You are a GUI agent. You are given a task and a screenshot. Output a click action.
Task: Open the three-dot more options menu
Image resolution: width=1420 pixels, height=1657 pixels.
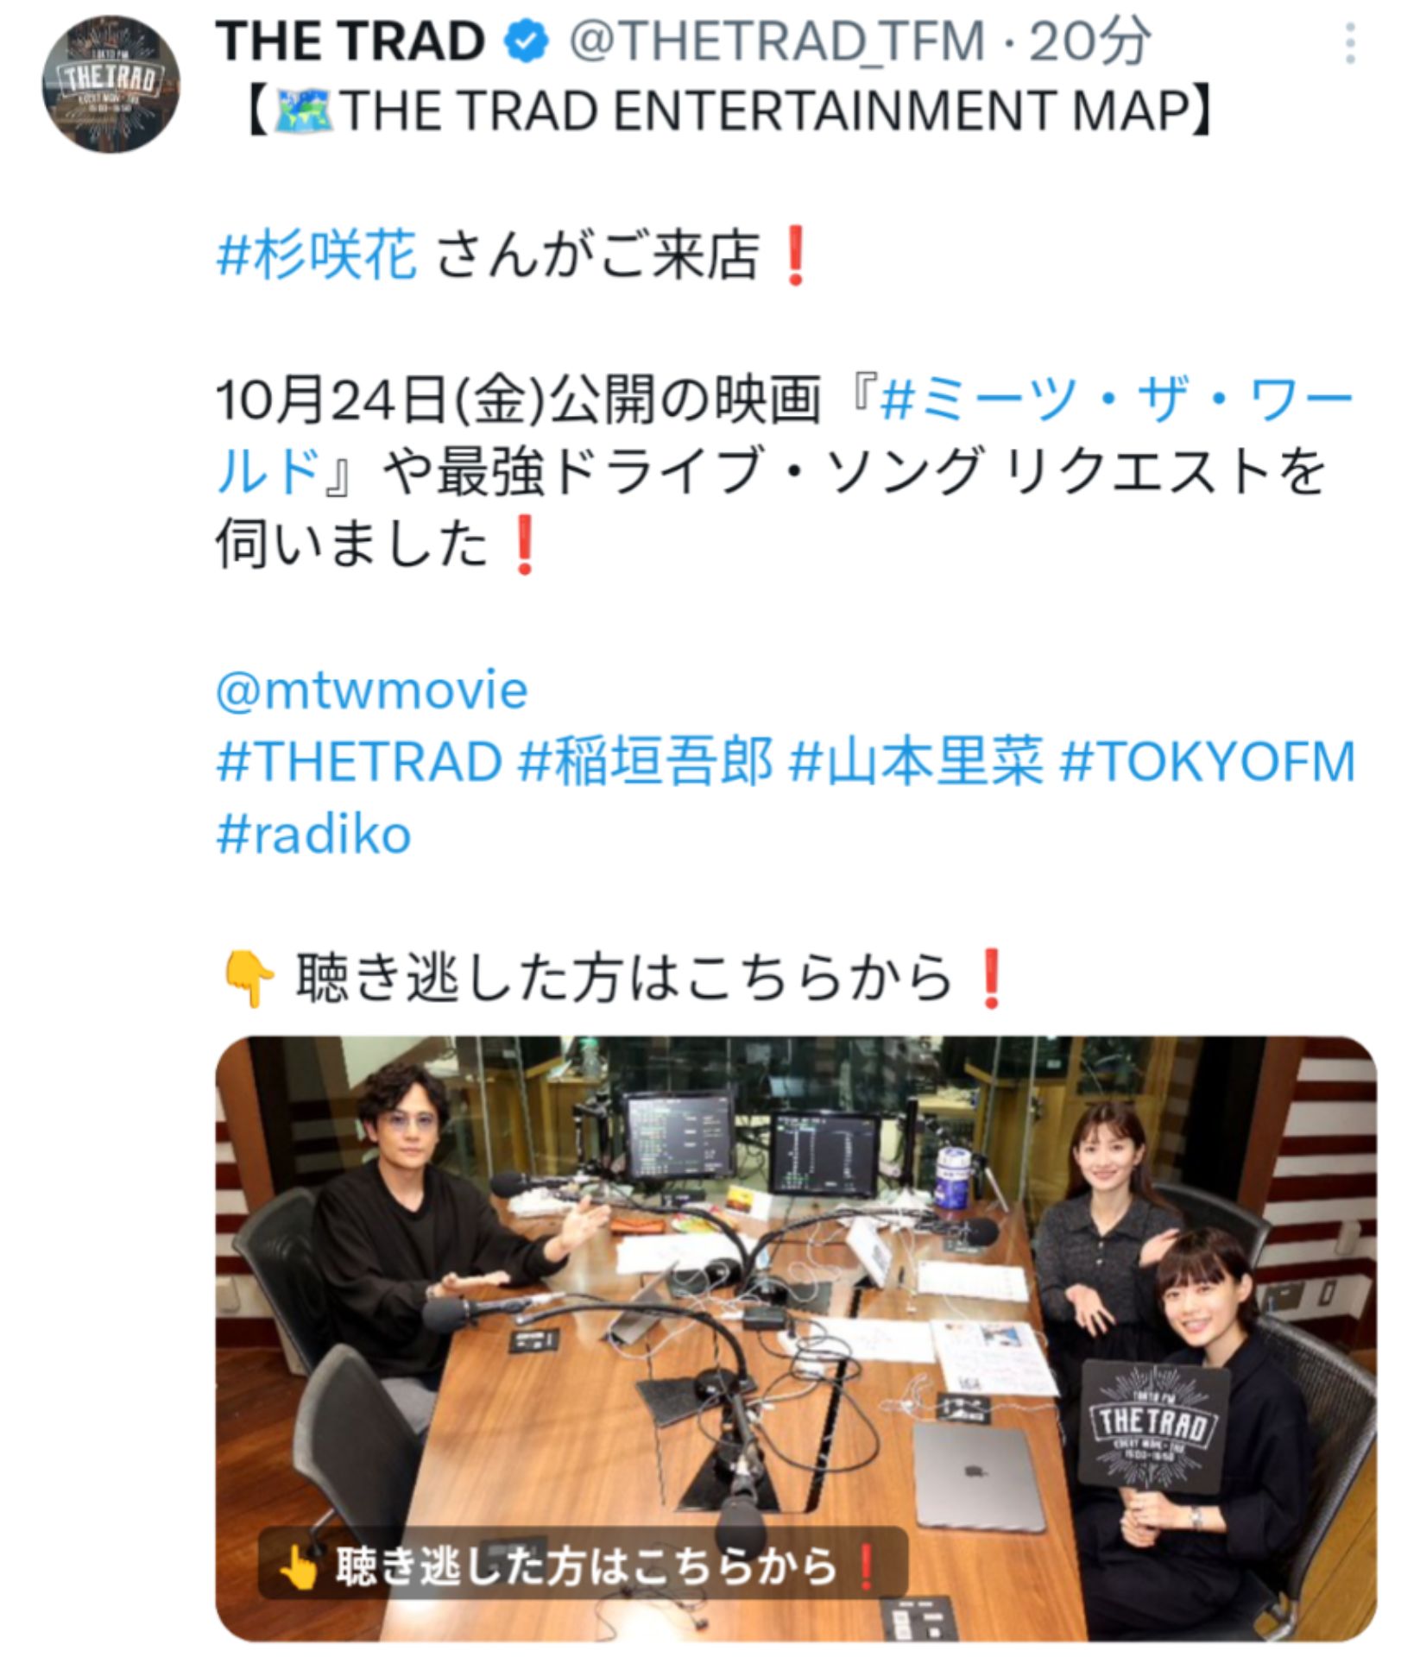[x=1351, y=43]
